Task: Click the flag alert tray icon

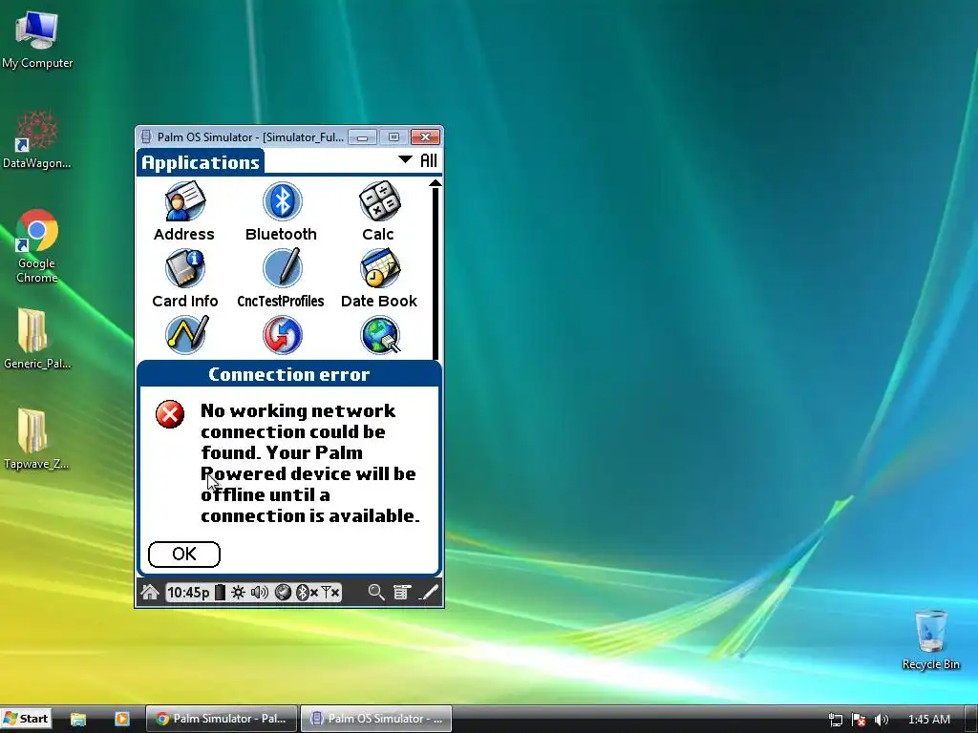Action: click(859, 720)
